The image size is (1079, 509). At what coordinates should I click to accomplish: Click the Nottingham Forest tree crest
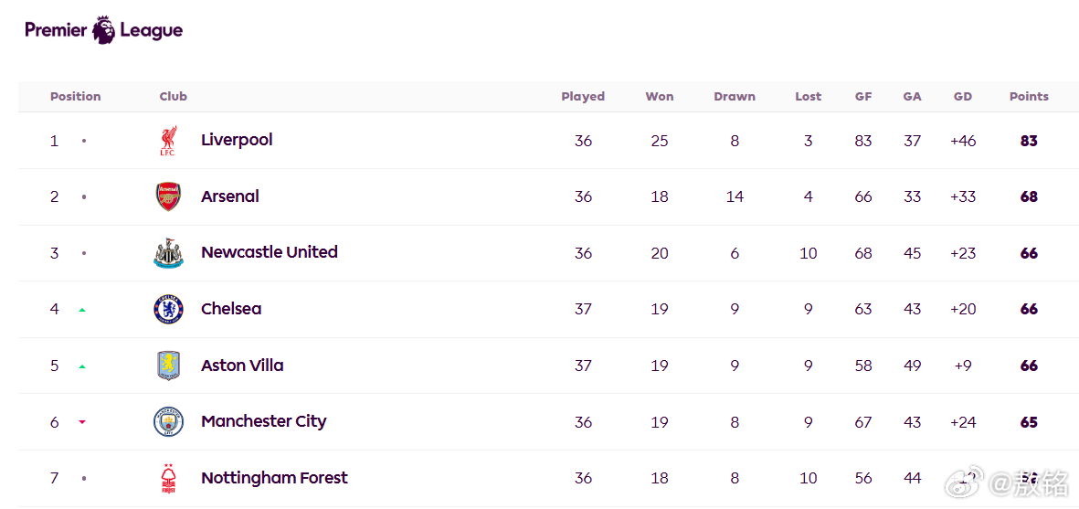168,479
